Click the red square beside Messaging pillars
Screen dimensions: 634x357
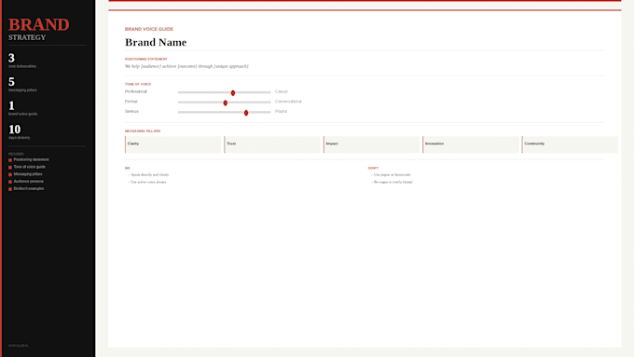click(x=10, y=174)
